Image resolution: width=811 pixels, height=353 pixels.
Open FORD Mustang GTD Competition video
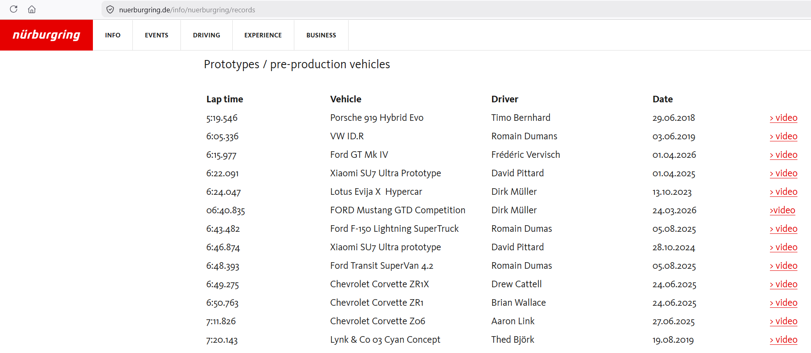pos(782,210)
